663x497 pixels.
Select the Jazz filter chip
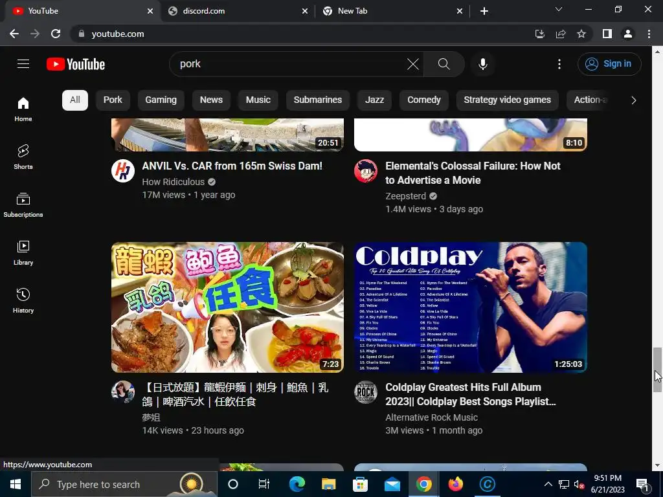click(374, 100)
